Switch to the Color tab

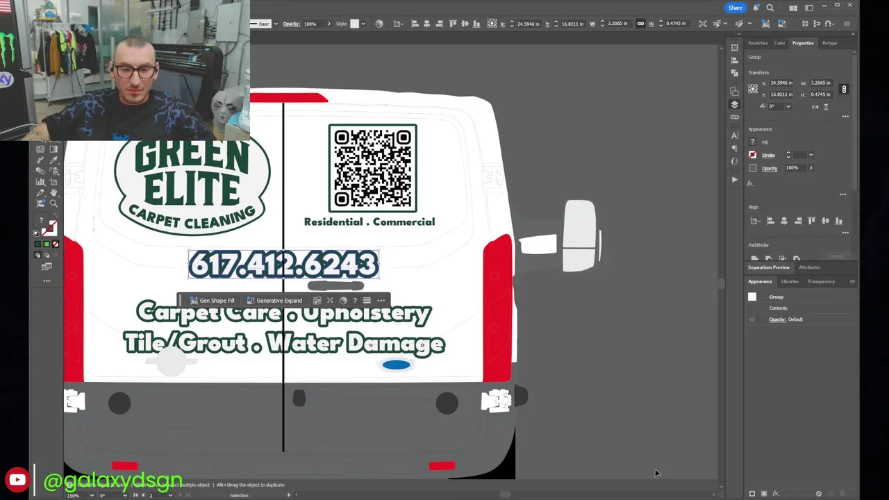click(x=780, y=43)
